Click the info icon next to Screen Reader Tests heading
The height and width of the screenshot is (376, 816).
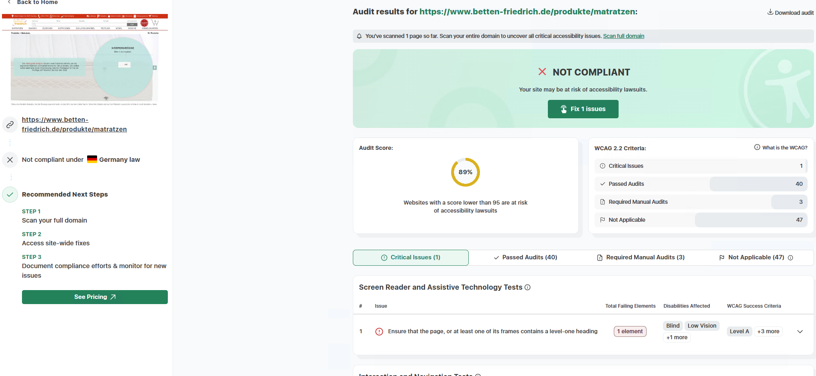pos(527,287)
